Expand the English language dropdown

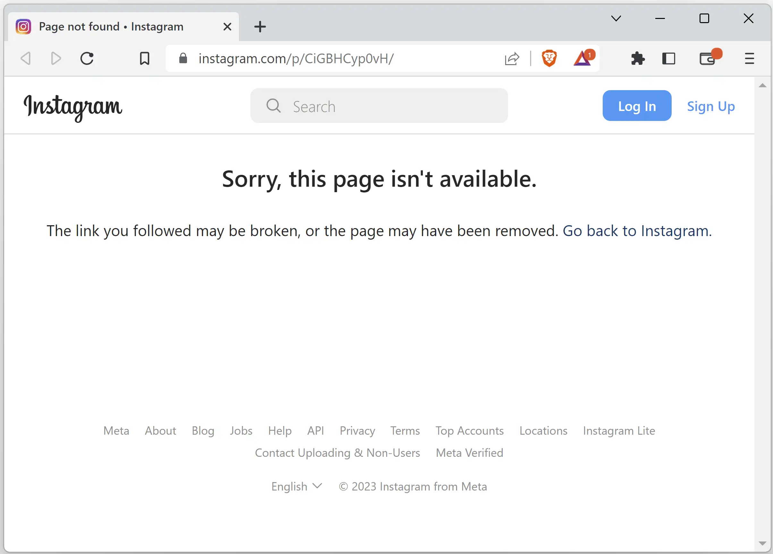(296, 486)
